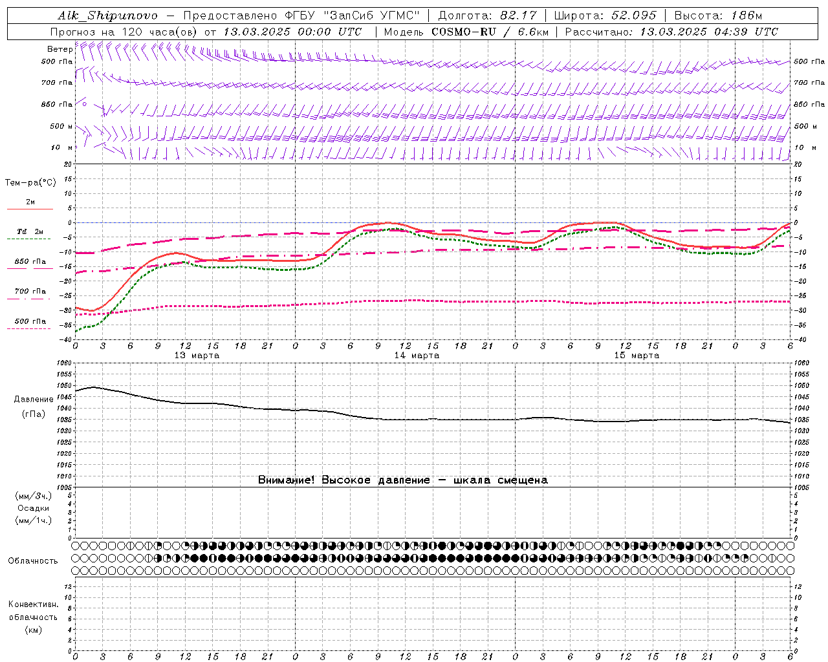The width and height of the screenshot is (828, 662).
Task: Click the warning Внимание! Высокое давление – шкала смещена
Action: tap(403, 480)
